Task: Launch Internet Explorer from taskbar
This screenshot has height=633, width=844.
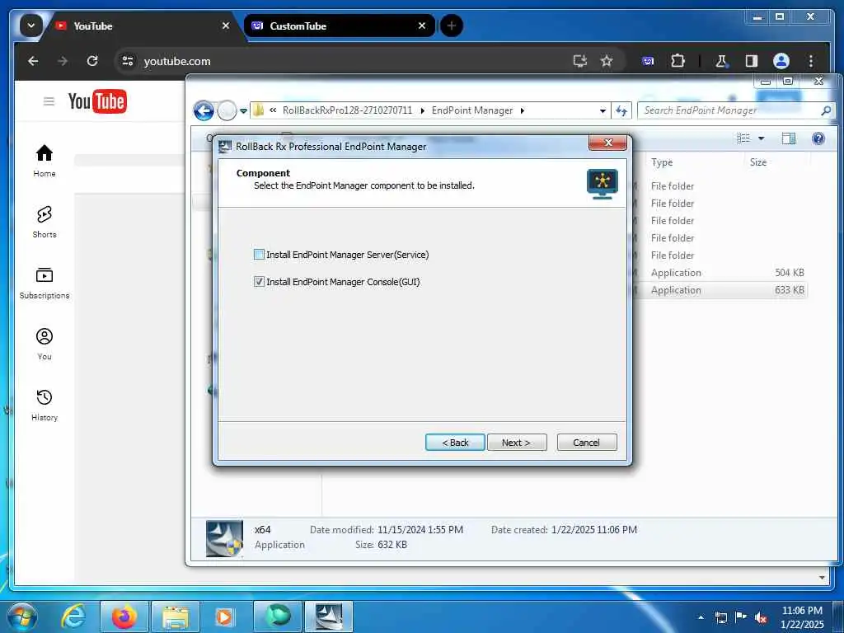Action: [x=73, y=617]
